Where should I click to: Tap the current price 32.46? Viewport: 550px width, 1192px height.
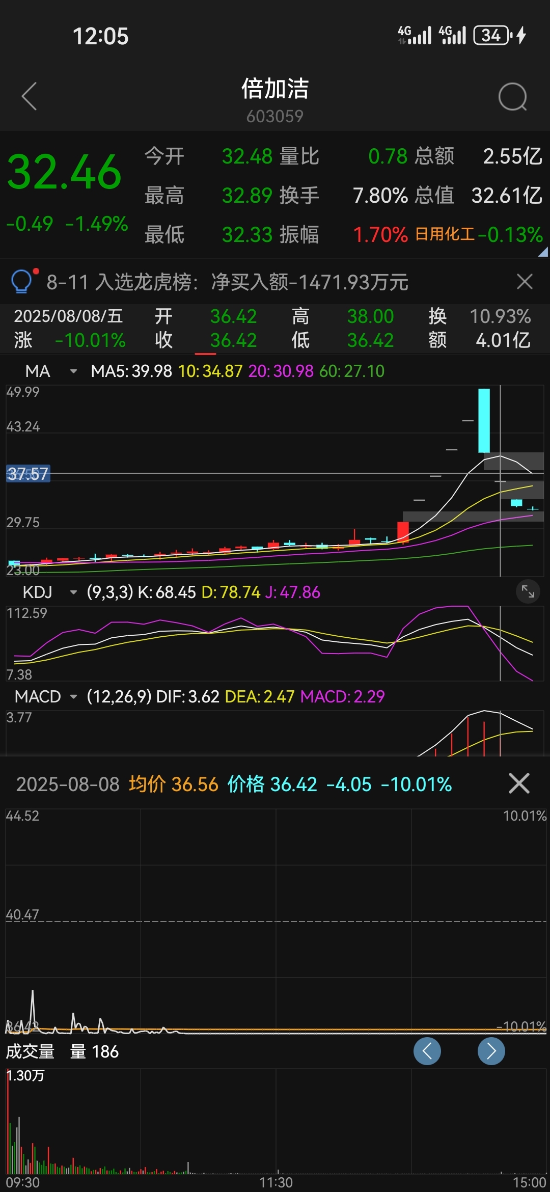pos(64,172)
